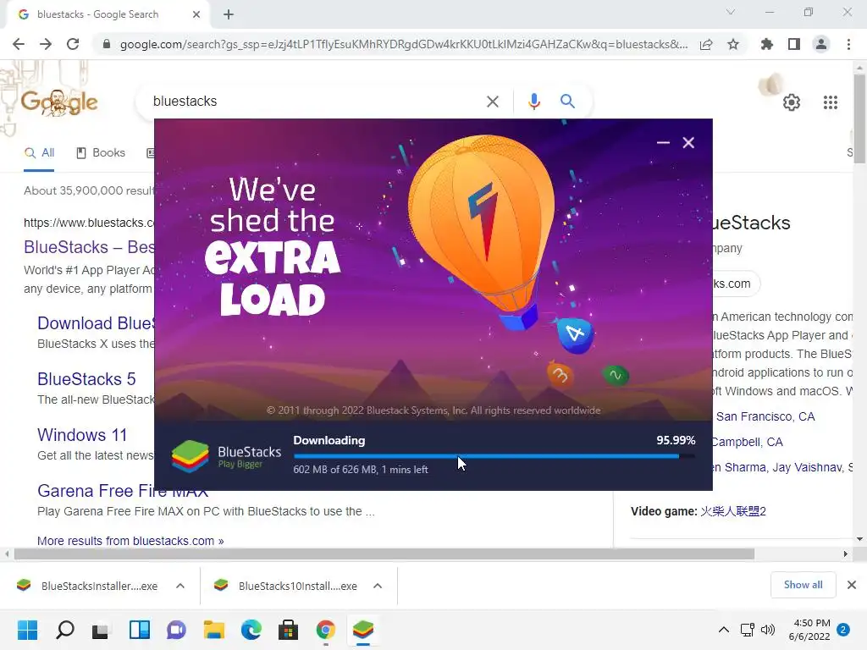Dismiss the Chrome downloads bar
Screen dimensions: 867x650
pos(852,585)
